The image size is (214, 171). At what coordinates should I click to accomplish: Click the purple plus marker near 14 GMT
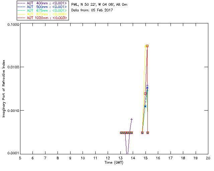(x=131, y=119)
